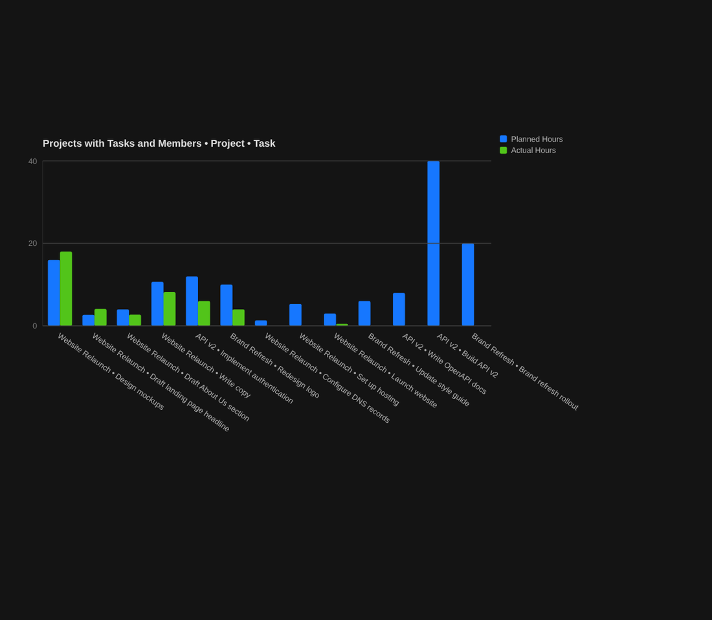Click the blue bar for Write OpenAPI docs
This screenshot has height=620, width=712.
click(x=399, y=309)
